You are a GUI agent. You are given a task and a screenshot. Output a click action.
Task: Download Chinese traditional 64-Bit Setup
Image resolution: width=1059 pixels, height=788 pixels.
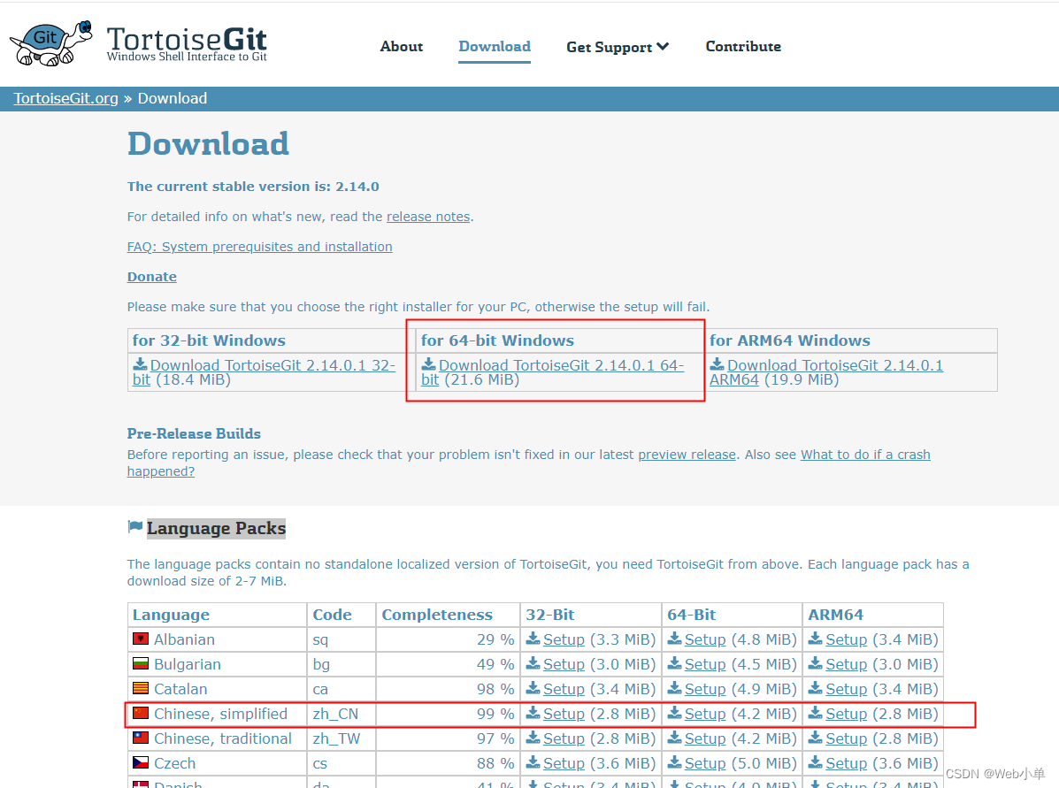pos(705,738)
